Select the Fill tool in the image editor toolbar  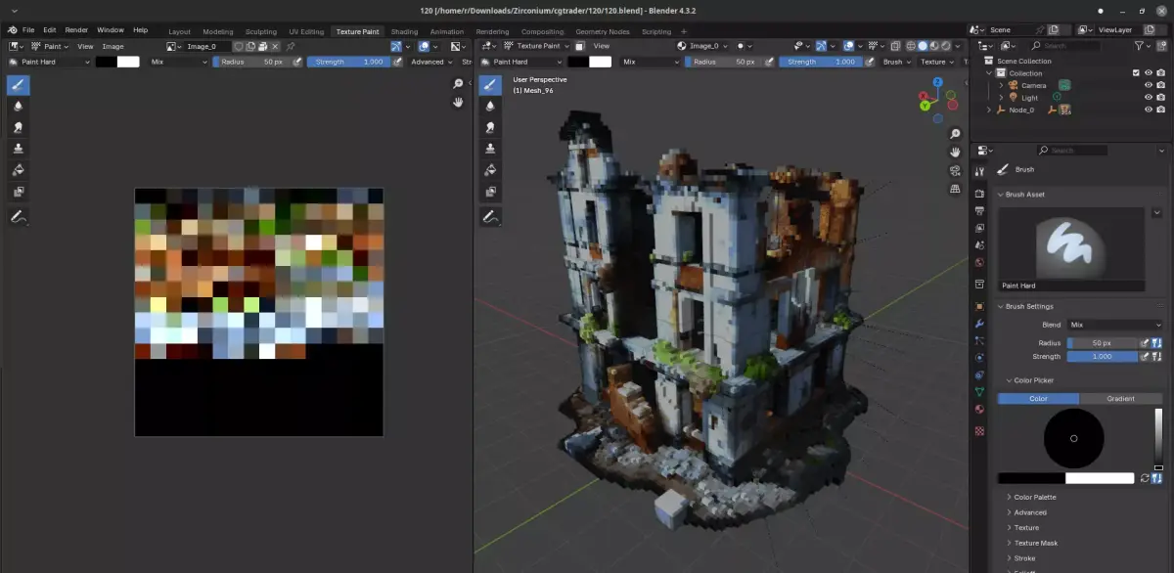[18, 170]
